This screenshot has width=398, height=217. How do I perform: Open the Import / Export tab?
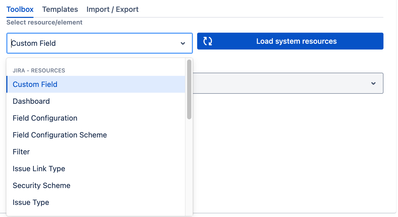[112, 9]
